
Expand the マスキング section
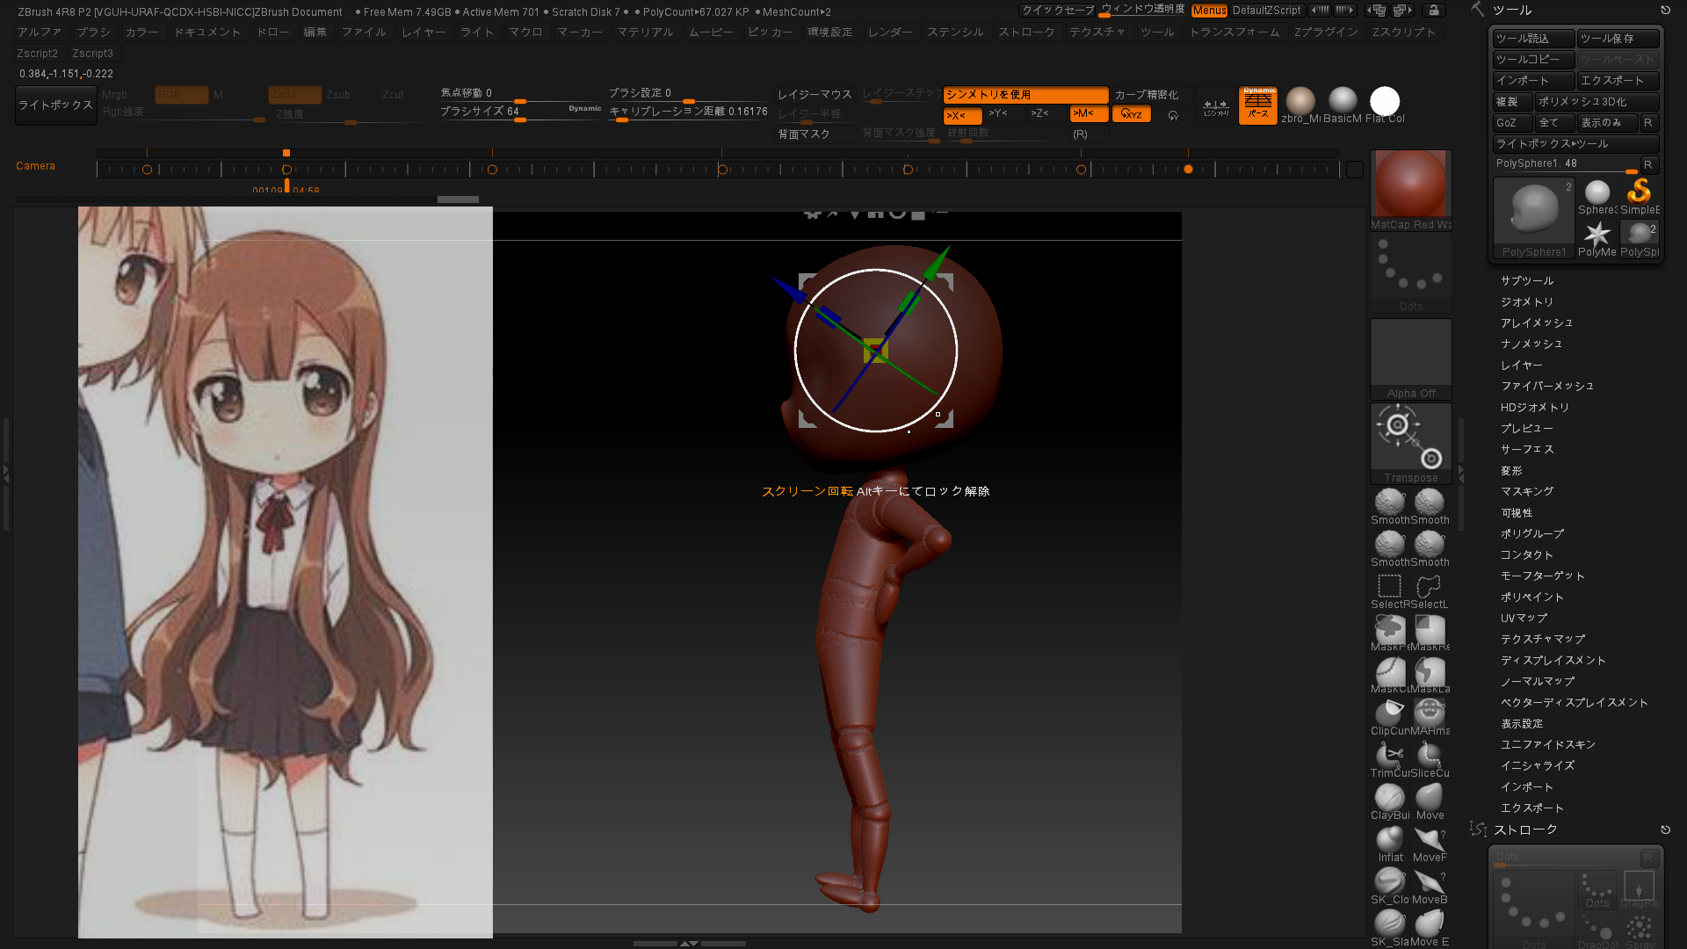(1526, 492)
